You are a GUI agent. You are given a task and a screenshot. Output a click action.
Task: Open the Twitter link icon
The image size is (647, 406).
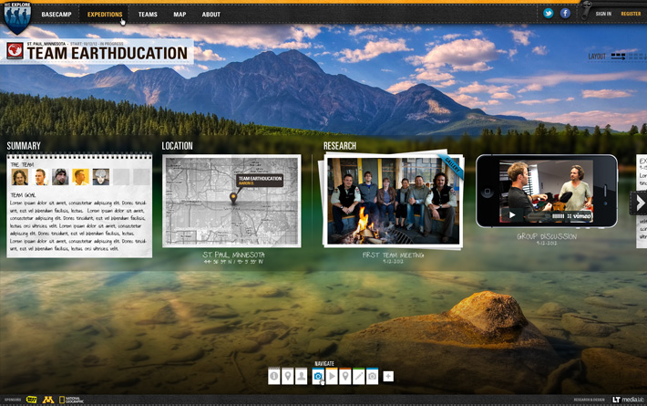click(548, 14)
